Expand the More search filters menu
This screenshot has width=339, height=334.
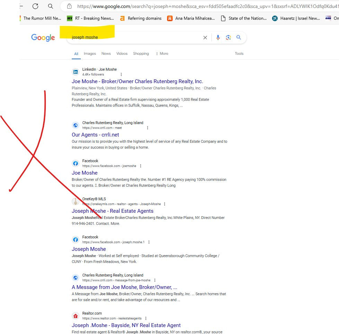[162, 54]
